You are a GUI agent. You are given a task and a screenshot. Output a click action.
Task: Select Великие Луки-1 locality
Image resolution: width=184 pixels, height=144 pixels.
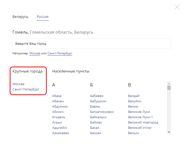click(x=140, y=117)
